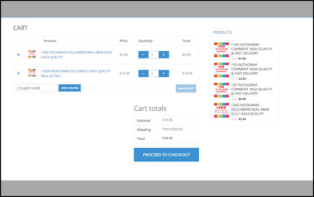Open sidebar +300 Instagram Followers Real Arab link
The image size is (314, 197).
[x=250, y=109]
